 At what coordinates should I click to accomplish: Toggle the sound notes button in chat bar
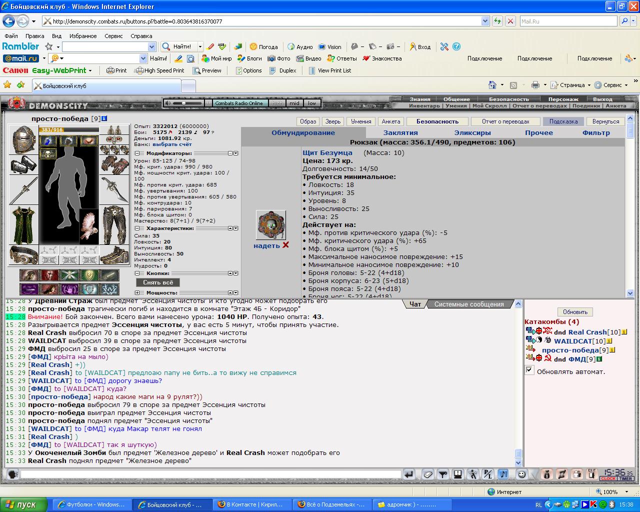[503, 474]
